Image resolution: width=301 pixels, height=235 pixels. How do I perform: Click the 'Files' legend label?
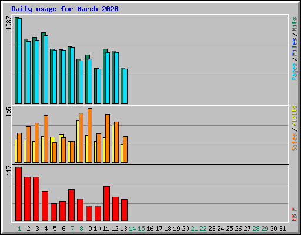pyautogui.click(x=294, y=46)
